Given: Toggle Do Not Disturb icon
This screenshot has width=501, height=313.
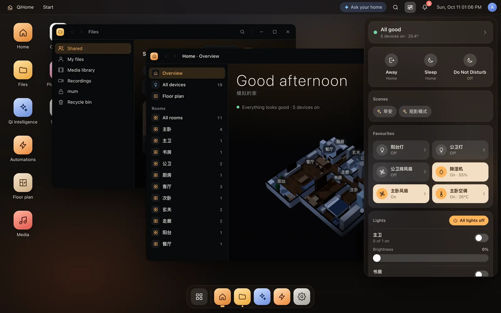Looking at the screenshot, I should coord(470,60).
